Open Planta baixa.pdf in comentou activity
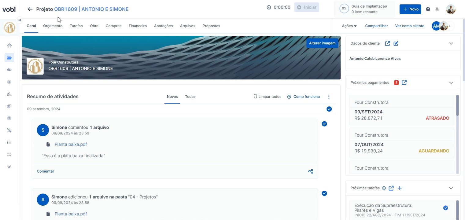Image resolution: width=465 pixels, height=220 pixels. pyautogui.click(x=71, y=144)
